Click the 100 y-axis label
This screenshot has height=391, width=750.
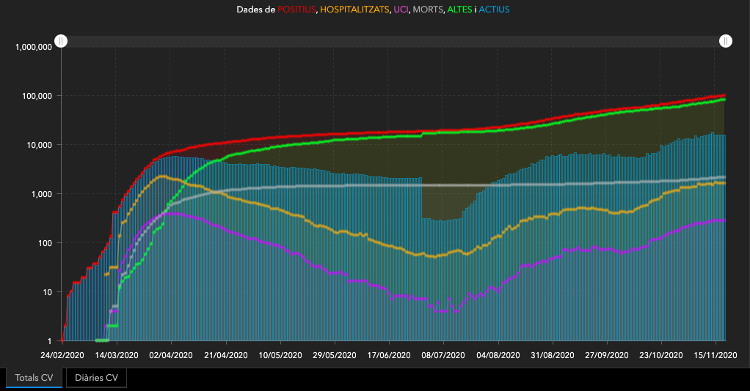pyautogui.click(x=45, y=243)
